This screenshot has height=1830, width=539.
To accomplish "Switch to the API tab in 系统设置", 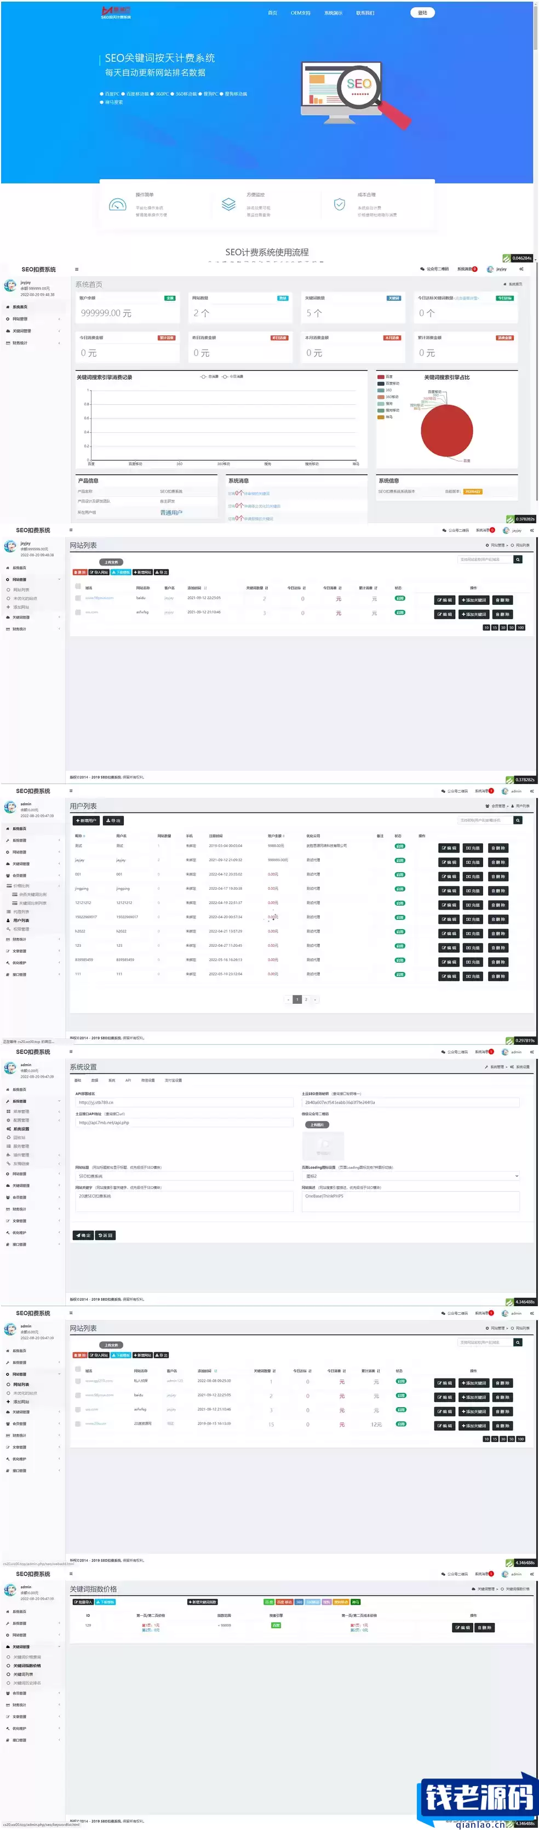I will point(128,1080).
